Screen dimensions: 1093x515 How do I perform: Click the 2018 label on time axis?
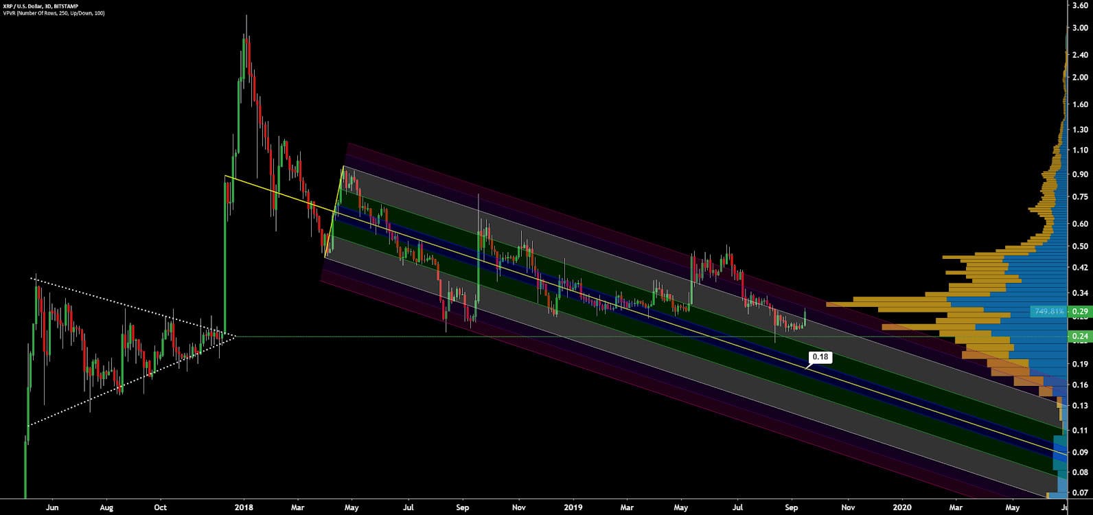244,507
